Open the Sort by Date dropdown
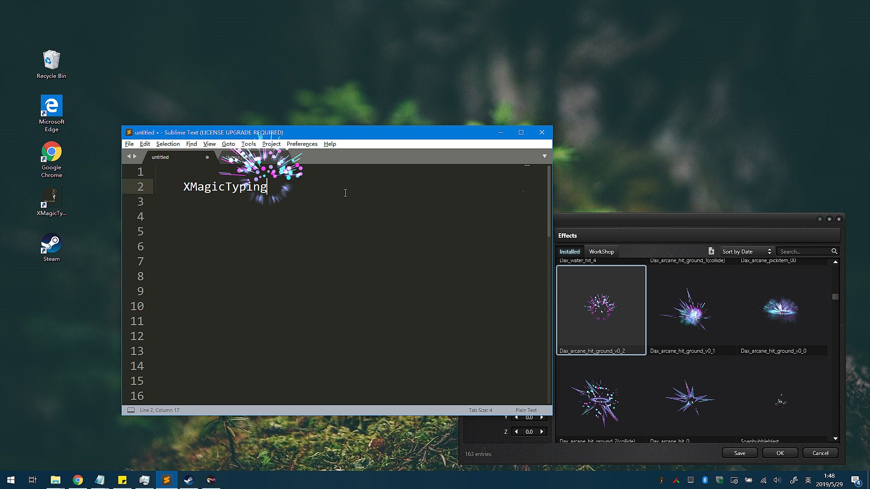The width and height of the screenshot is (870, 489). (x=746, y=251)
